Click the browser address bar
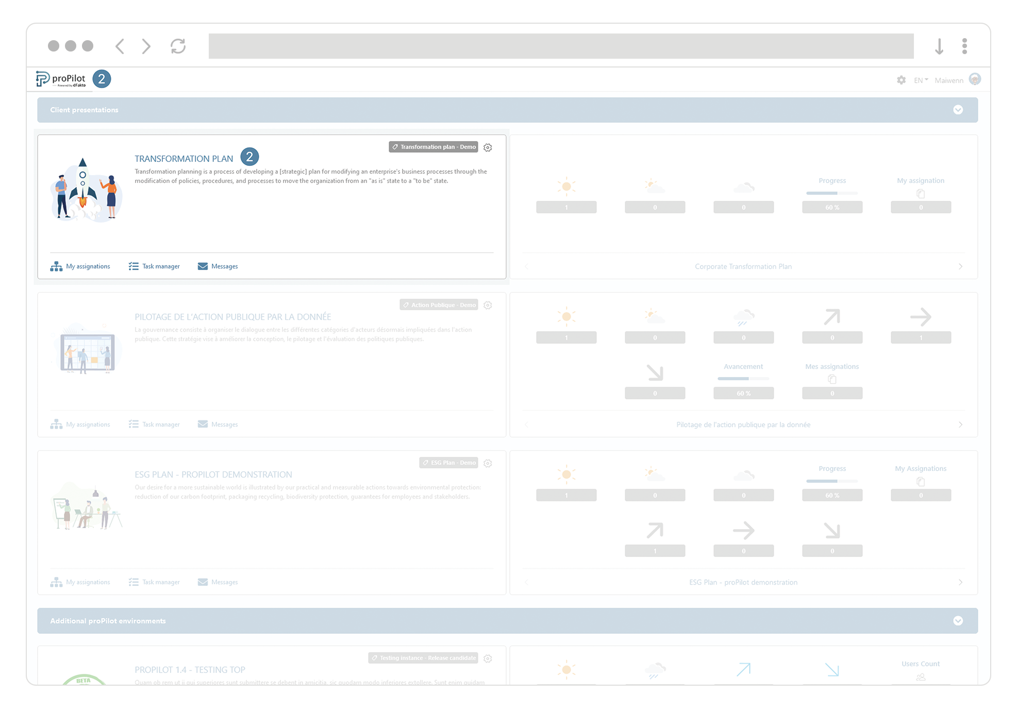This screenshot has height=713, width=1017. 561,46
